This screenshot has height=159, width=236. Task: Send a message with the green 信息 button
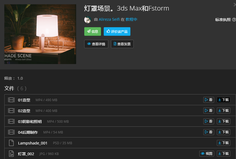click(x=93, y=31)
